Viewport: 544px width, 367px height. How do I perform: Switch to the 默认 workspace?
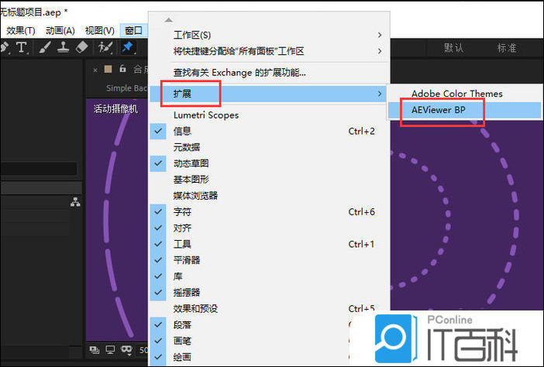(x=453, y=48)
